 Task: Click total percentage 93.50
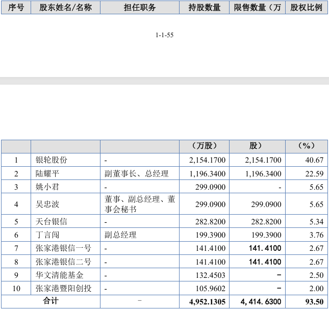click(x=314, y=302)
